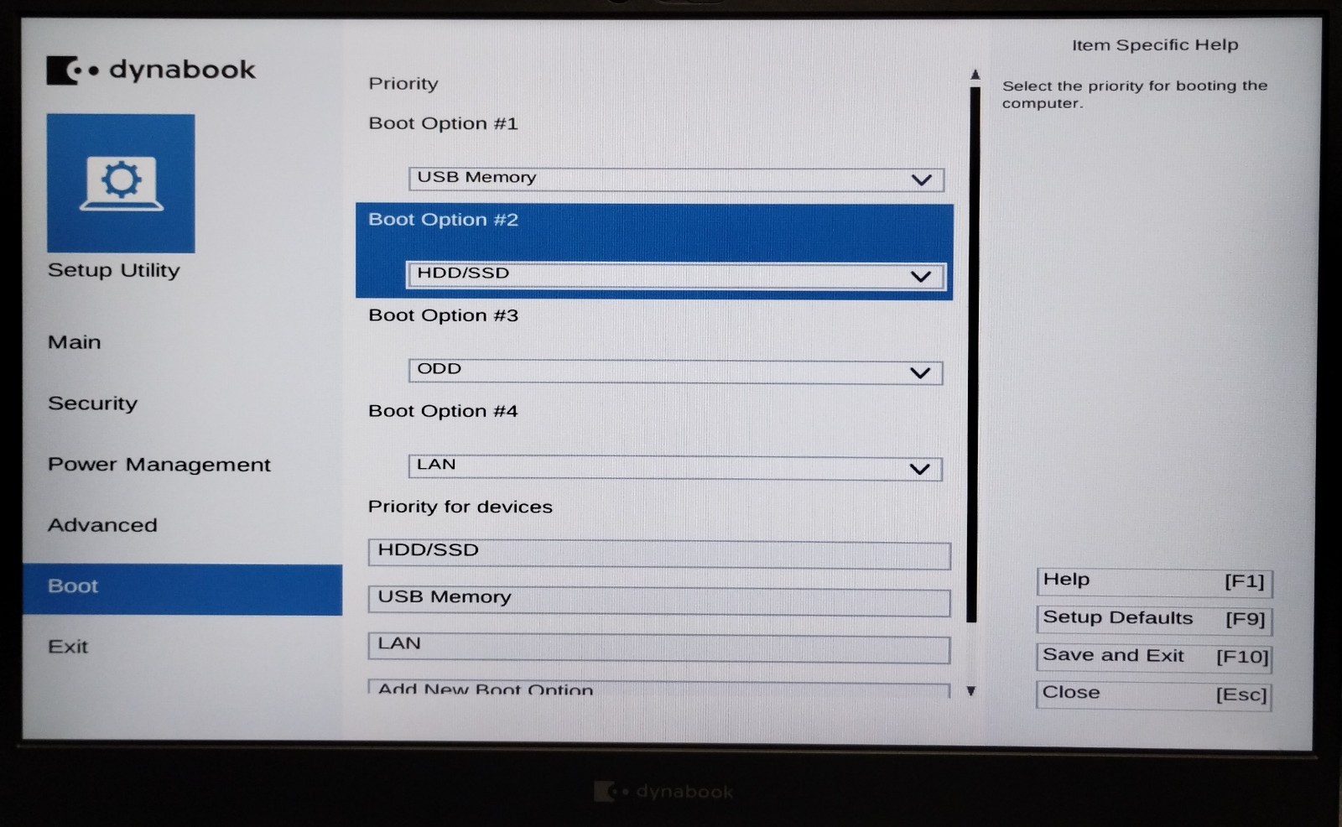1342x827 pixels.
Task: Click the Boot Option #3 label
Action: 443,315
